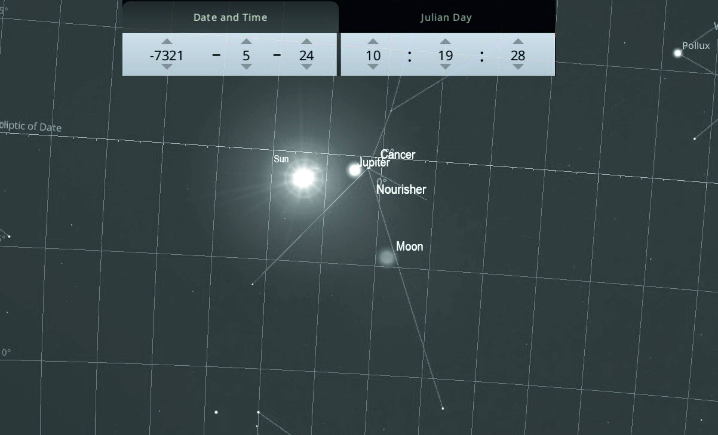Decrease the minutes value 19
The width and height of the screenshot is (718, 435).
(x=445, y=67)
